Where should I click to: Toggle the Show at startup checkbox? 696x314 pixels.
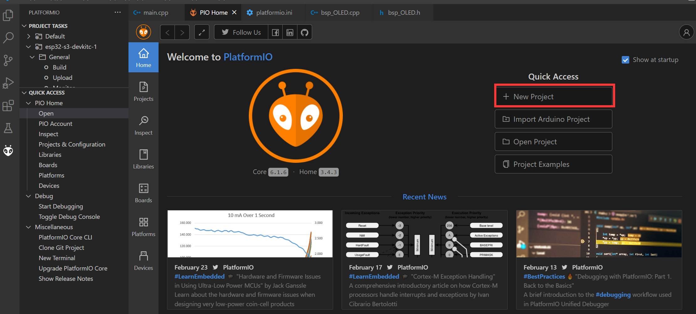(625, 60)
